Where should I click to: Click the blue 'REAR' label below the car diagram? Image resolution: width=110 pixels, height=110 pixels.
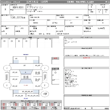[x=26, y=98]
